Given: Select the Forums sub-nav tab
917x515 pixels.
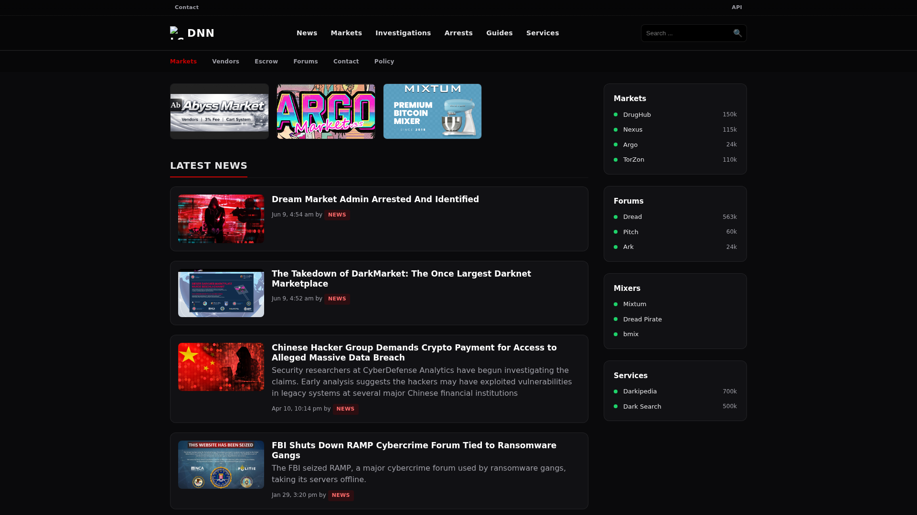Looking at the screenshot, I should pyautogui.click(x=306, y=62).
